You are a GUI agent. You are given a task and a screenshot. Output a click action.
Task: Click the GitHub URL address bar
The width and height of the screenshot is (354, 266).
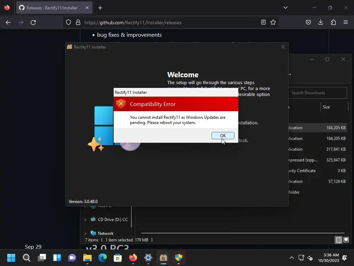pos(170,23)
